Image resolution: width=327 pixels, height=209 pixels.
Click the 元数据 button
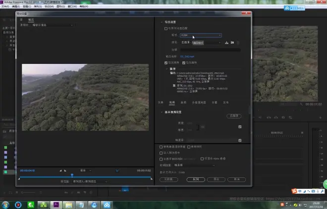[168, 179]
